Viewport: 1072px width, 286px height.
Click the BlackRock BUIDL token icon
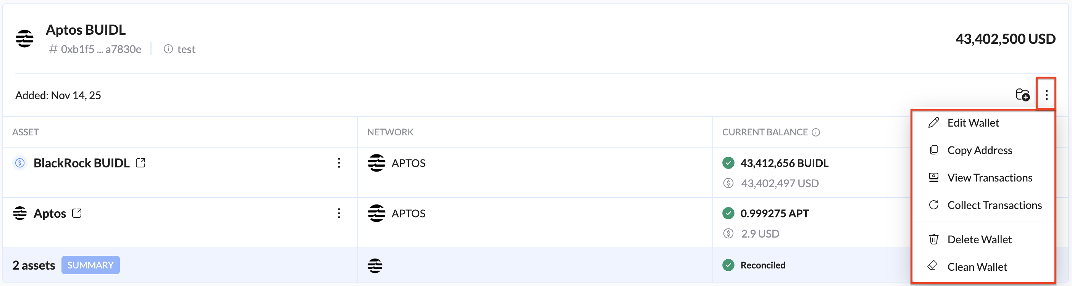(20, 163)
